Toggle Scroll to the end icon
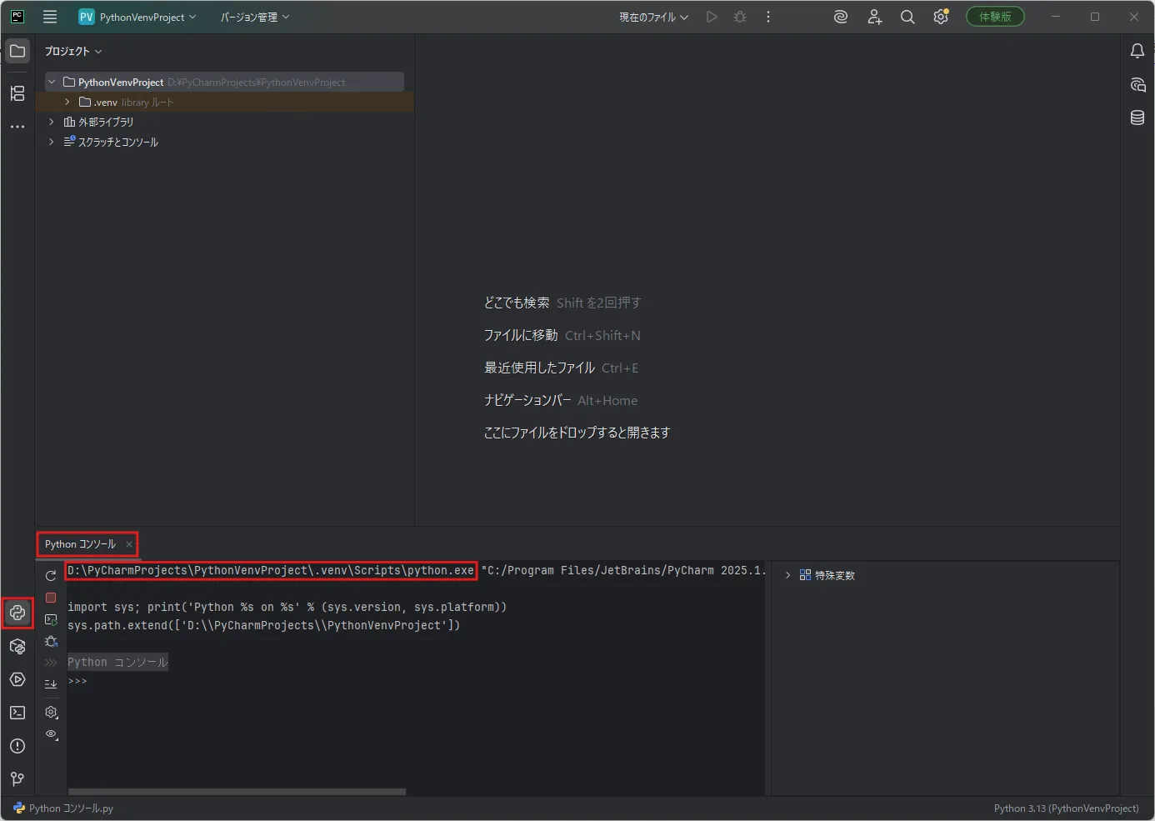The image size is (1155, 821). (x=51, y=683)
